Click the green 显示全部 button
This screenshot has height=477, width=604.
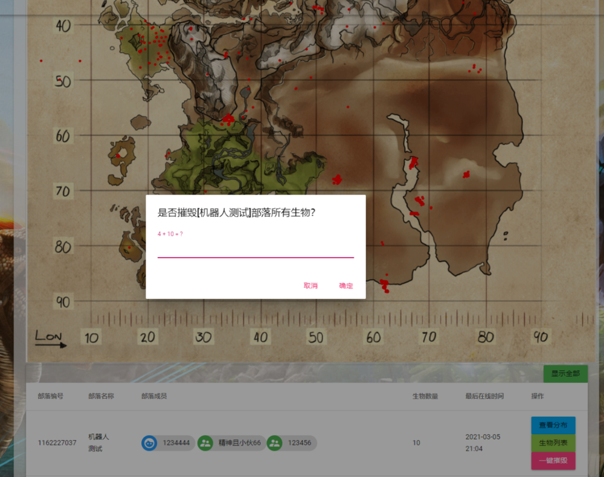pos(565,373)
